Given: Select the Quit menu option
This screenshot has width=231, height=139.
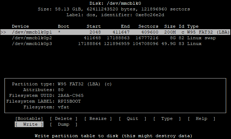Looking at the screenshot, I should (133, 118).
